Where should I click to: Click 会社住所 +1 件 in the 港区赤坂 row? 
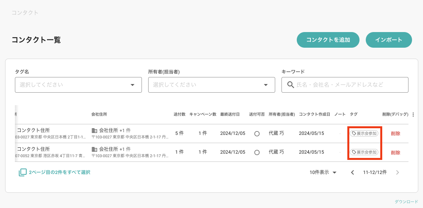point(115,149)
